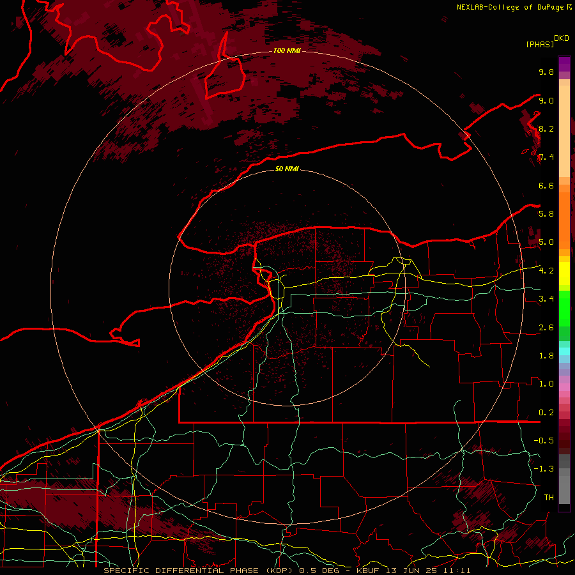Click the TH threshold label

(x=549, y=497)
